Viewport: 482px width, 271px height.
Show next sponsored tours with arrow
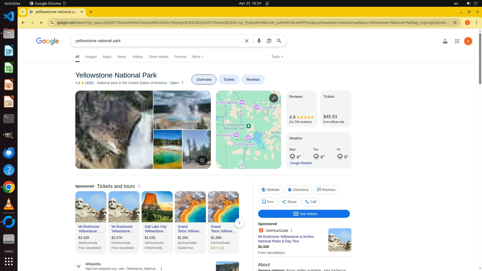(x=239, y=223)
